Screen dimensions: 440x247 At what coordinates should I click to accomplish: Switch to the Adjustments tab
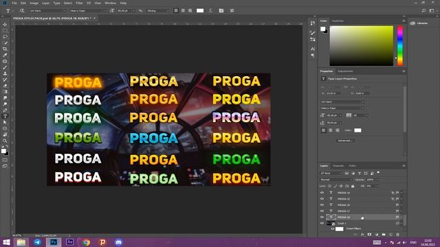(345, 71)
